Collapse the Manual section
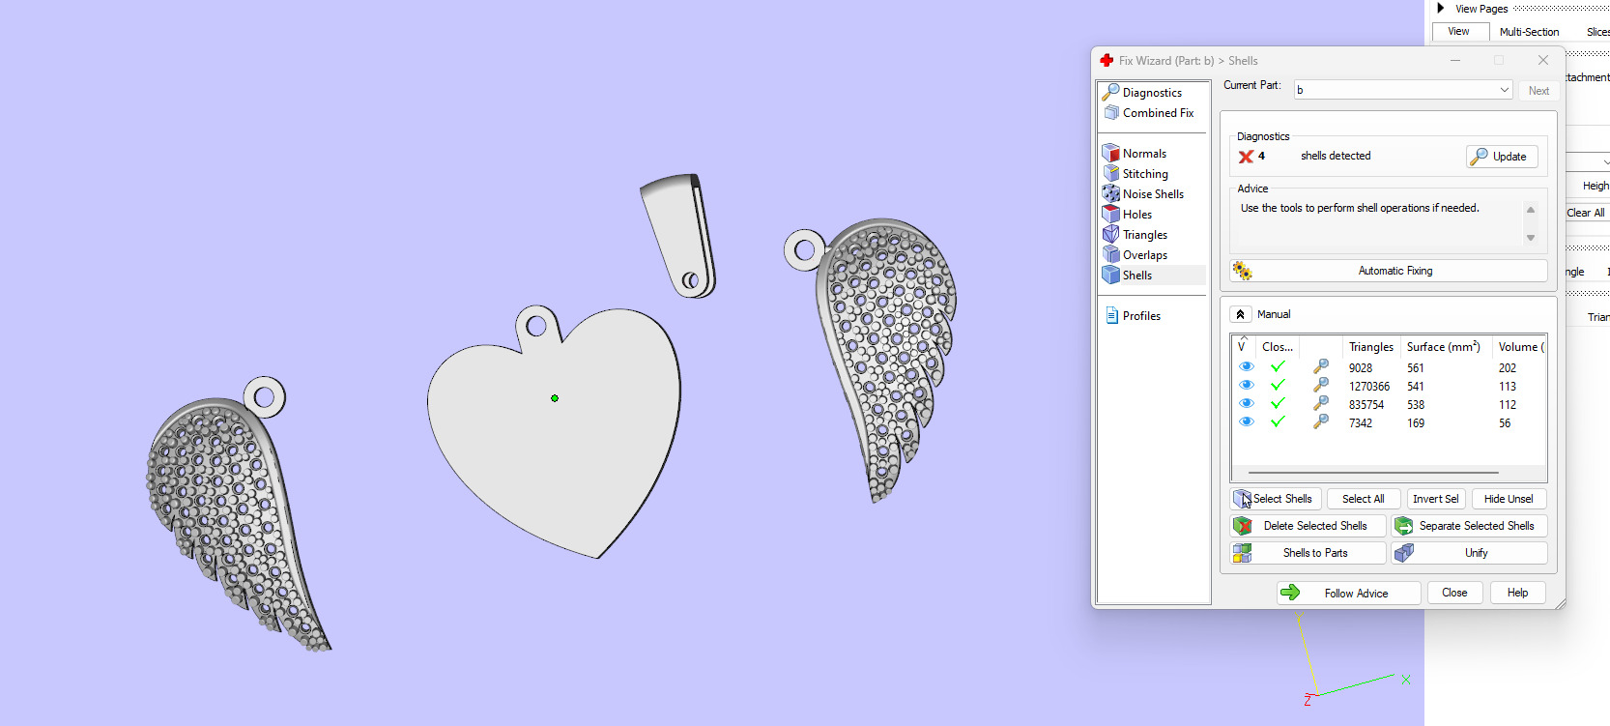The width and height of the screenshot is (1610, 726). (1241, 314)
